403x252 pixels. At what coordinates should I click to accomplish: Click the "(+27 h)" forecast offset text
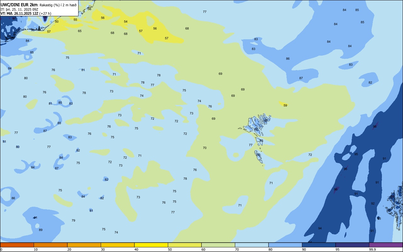(x=45, y=14)
